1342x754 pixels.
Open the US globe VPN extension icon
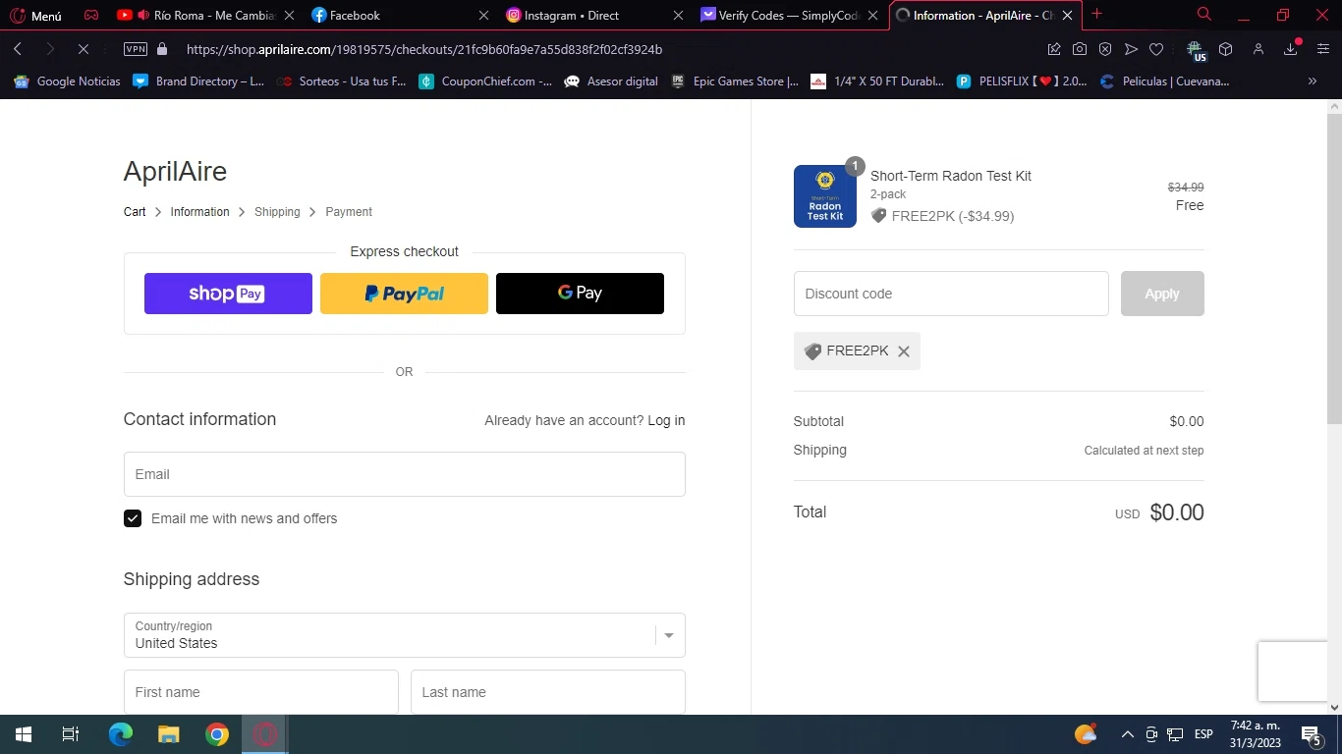1196,50
